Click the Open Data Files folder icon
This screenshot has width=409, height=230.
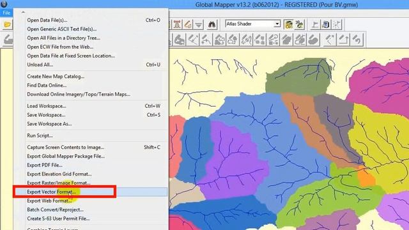tap(7, 24)
